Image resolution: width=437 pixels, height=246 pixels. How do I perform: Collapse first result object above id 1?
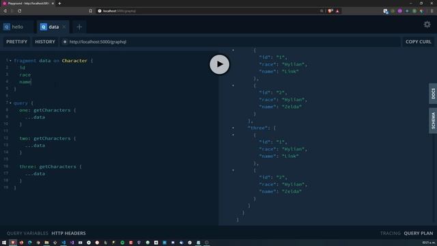click(233, 50)
